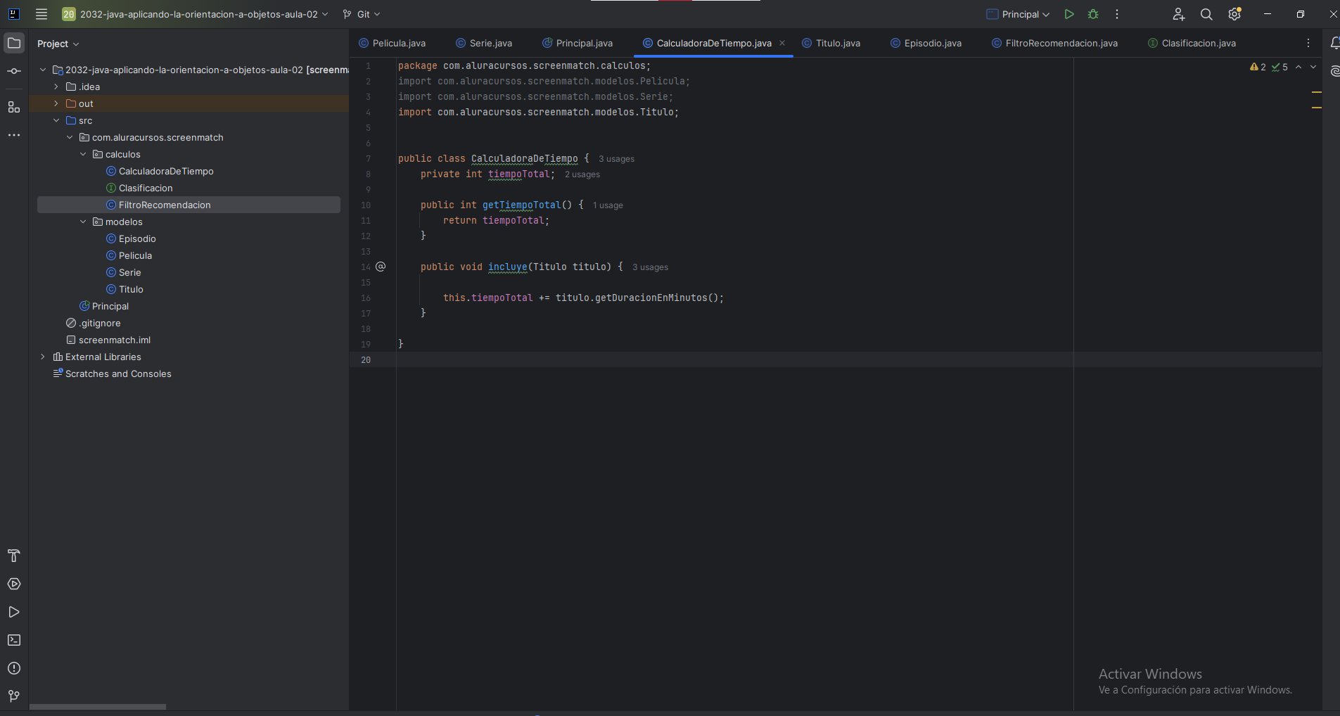The width and height of the screenshot is (1340, 716).
Task: Select the screenmatch.iml file
Action: click(114, 340)
